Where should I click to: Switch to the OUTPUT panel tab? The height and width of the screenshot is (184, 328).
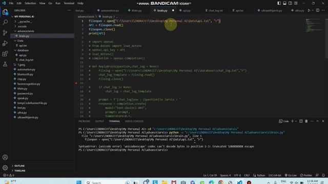pos(99,121)
